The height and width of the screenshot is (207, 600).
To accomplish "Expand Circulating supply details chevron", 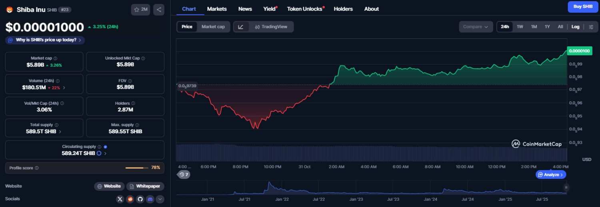I will pos(106,153).
